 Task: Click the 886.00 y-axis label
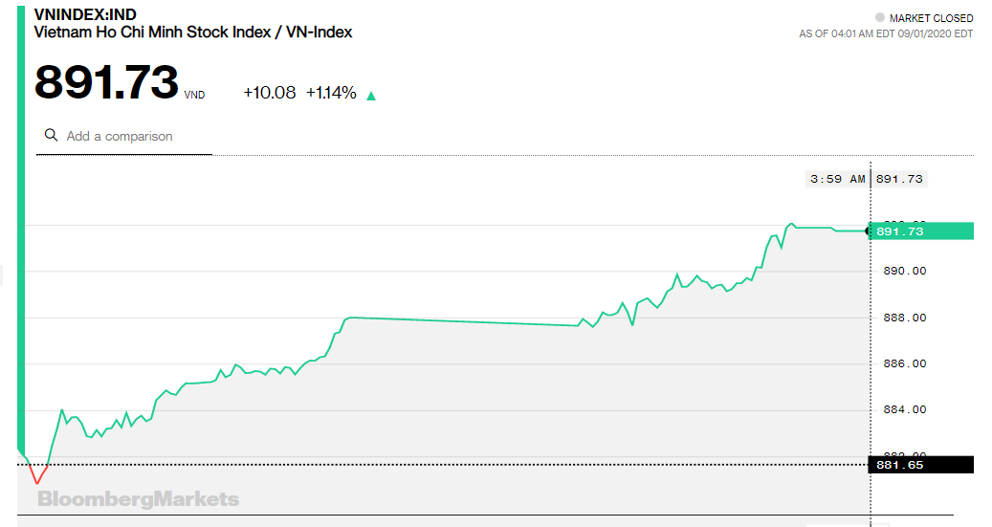905,363
